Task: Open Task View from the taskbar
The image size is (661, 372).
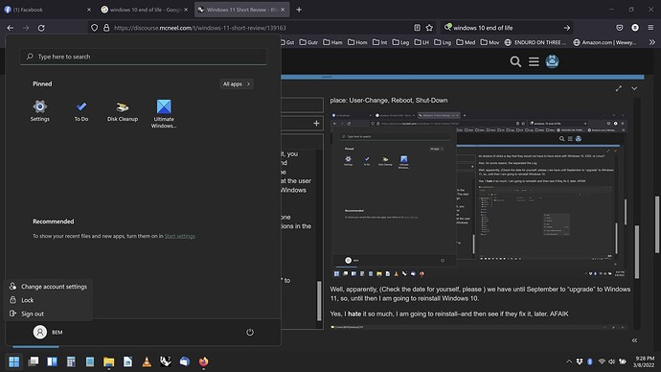Action: pyautogui.click(x=34, y=361)
